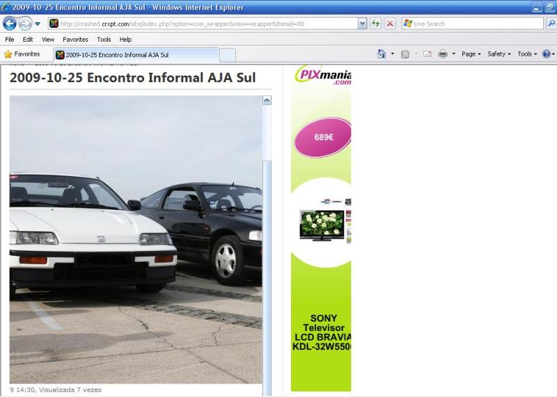Viewport: 557px width, 397px height.
Task: Click the Home page icon
Action: coord(381,54)
